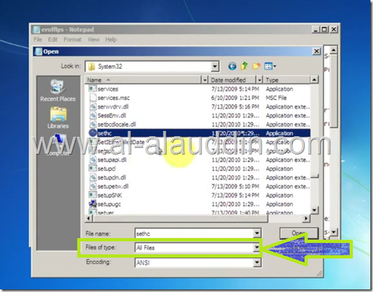
Task: Close the Open dialog
Action: point(316,51)
